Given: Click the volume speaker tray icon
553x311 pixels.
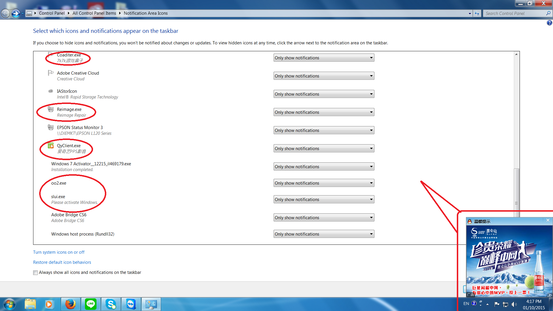Looking at the screenshot, I should [514, 304].
